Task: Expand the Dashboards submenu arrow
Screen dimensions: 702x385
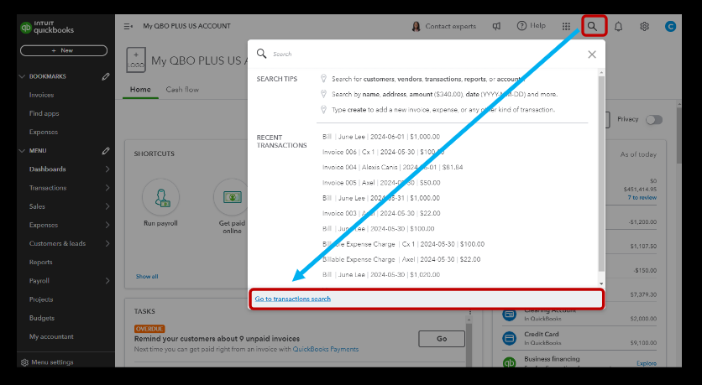Action: click(107, 169)
